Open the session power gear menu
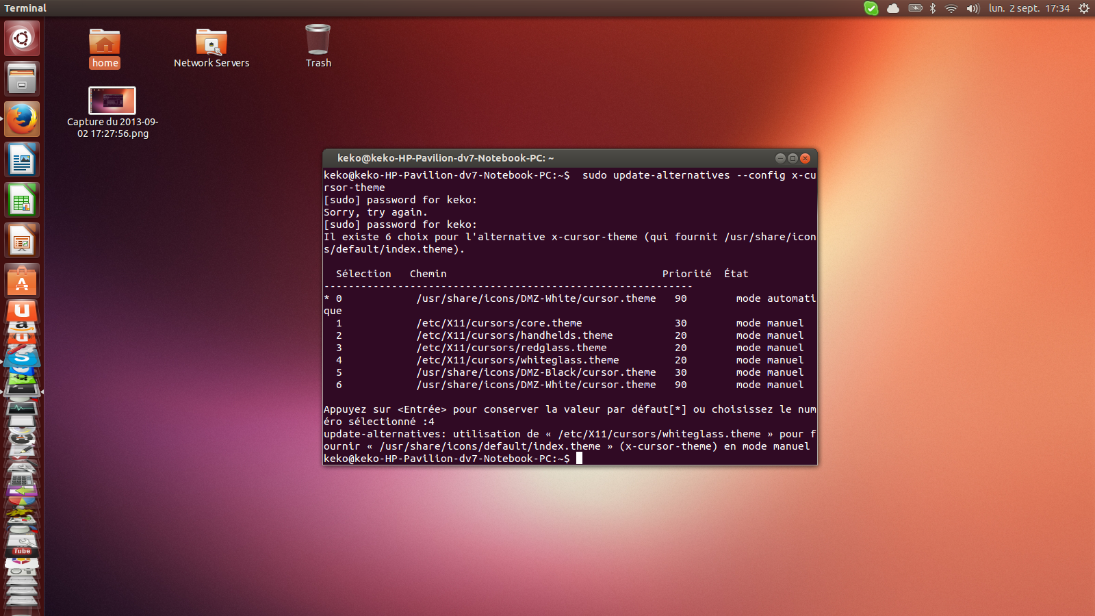This screenshot has height=616, width=1095. click(1084, 8)
